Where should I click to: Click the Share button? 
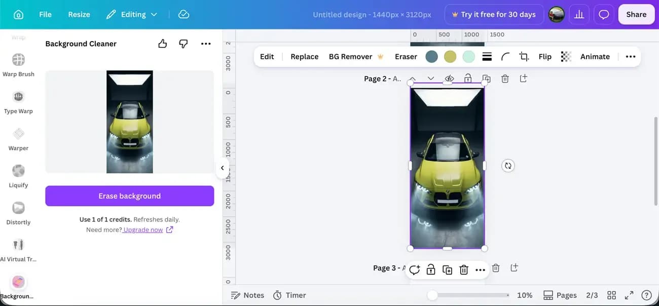(x=636, y=15)
